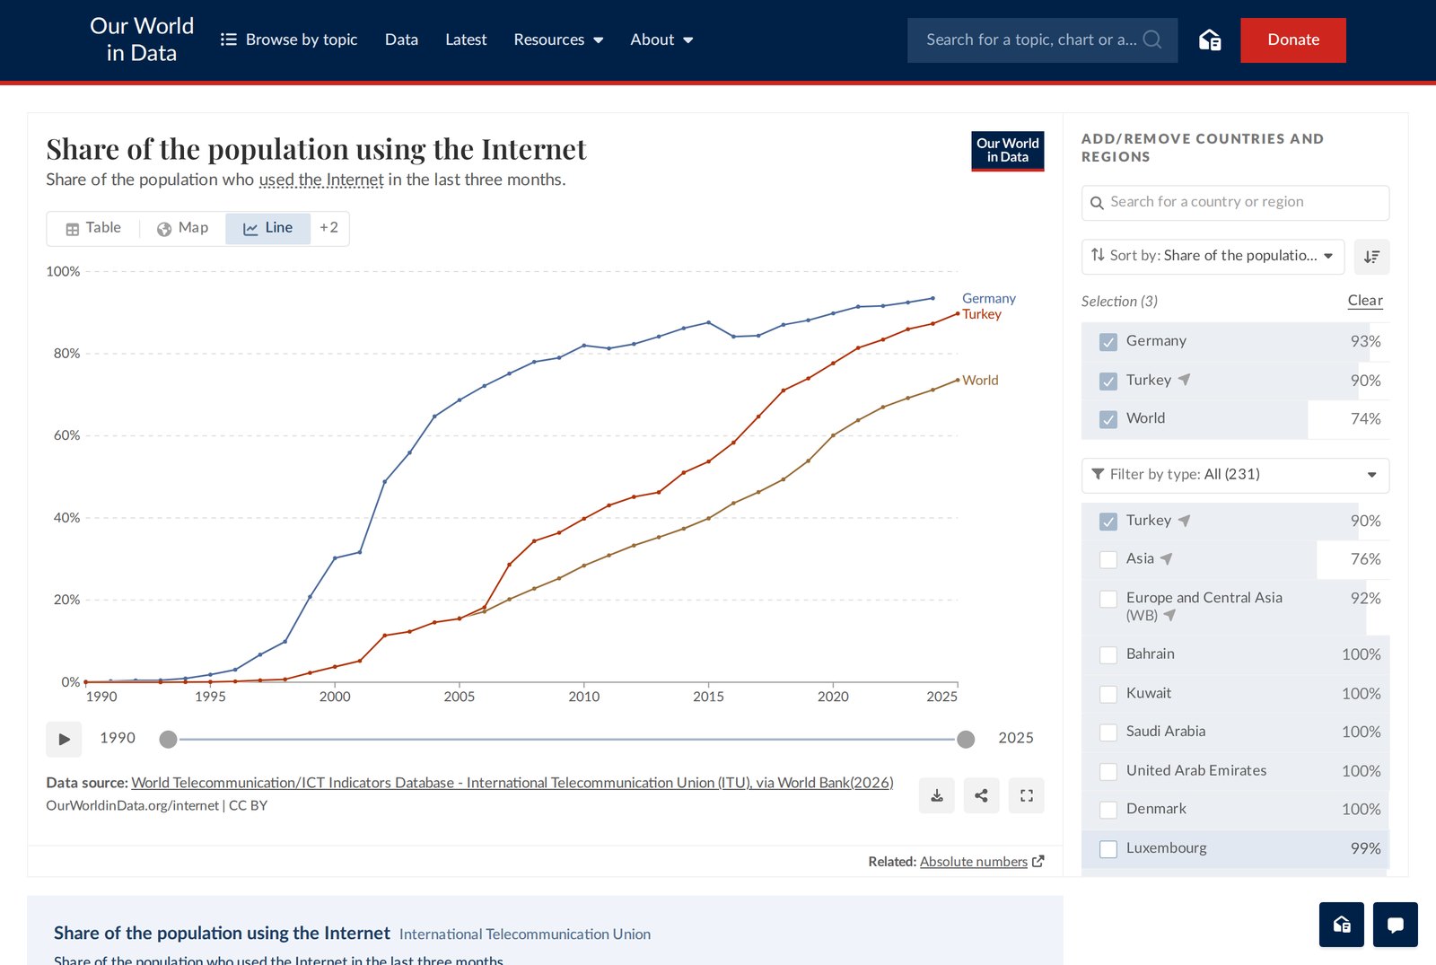Click the floating feedback chat icon
Viewport: 1436px width, 965px height.
1396,925
